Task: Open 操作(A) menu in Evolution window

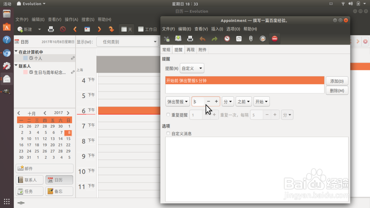Action: point(71,20)
